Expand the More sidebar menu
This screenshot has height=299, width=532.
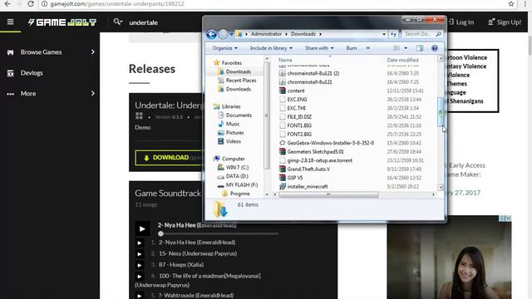(x=92, y=93)
